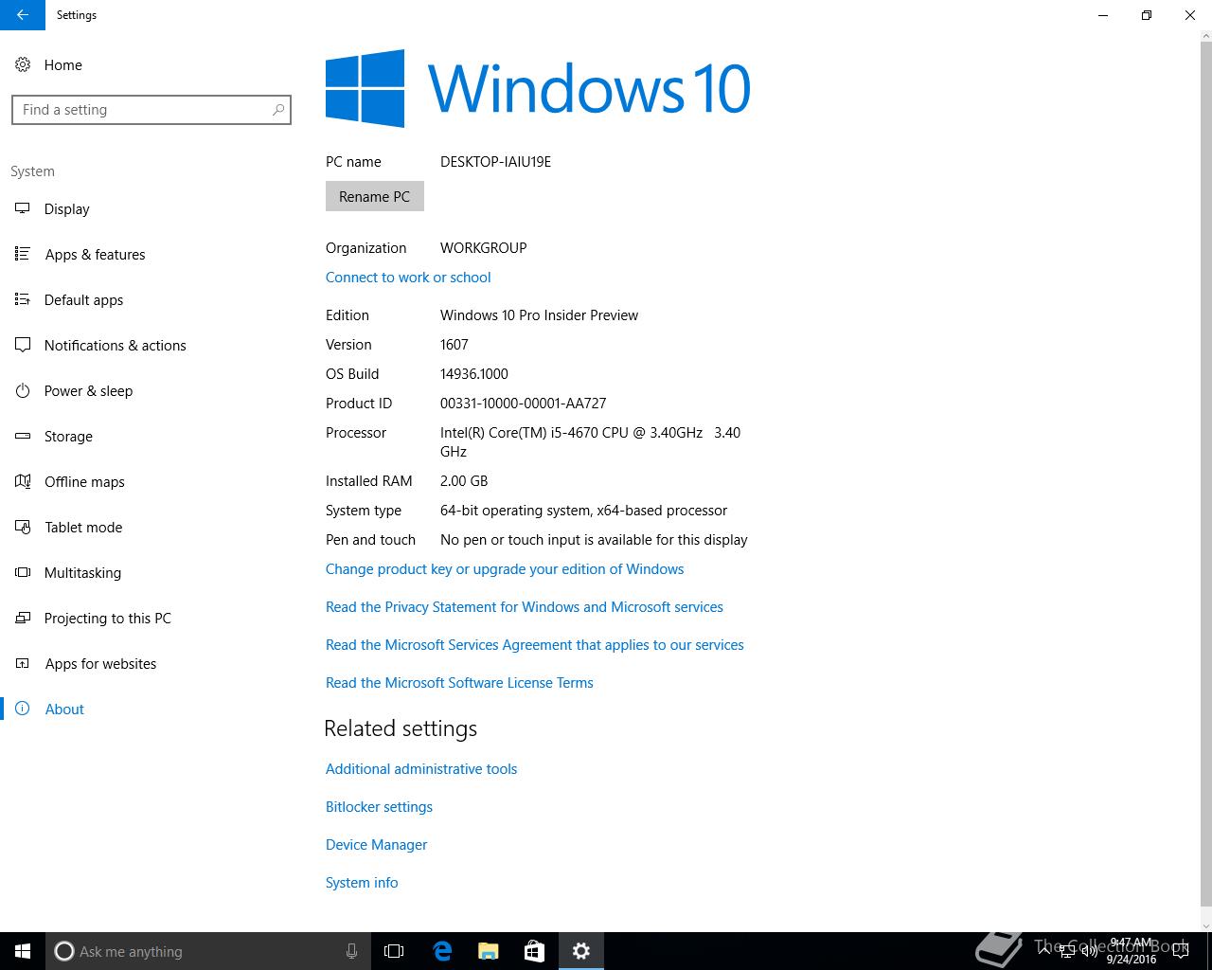This screenshot has width=1212, height=970.
Task: Click the Power & sleep icon
Action: [23, 390]
